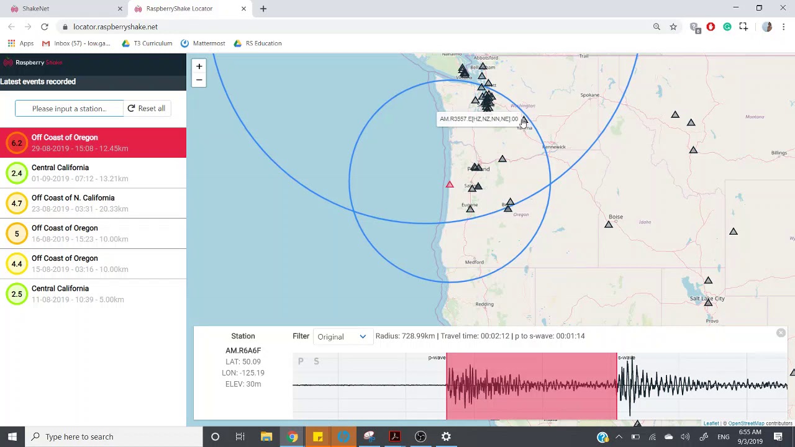Zoom out on the map
Screen dimensions: 795x447
[199, 79]
